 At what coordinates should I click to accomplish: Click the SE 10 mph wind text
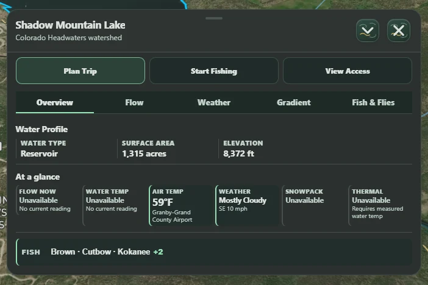(x=233, y=209)
